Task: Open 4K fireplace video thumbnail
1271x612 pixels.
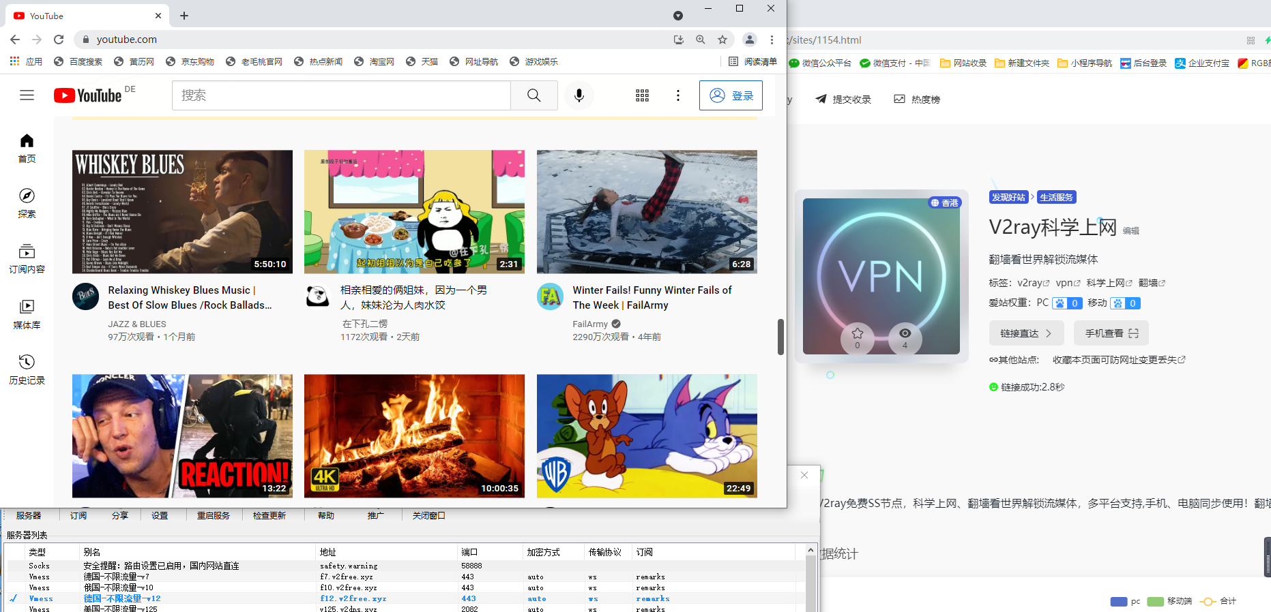Action: pos(414,436)
